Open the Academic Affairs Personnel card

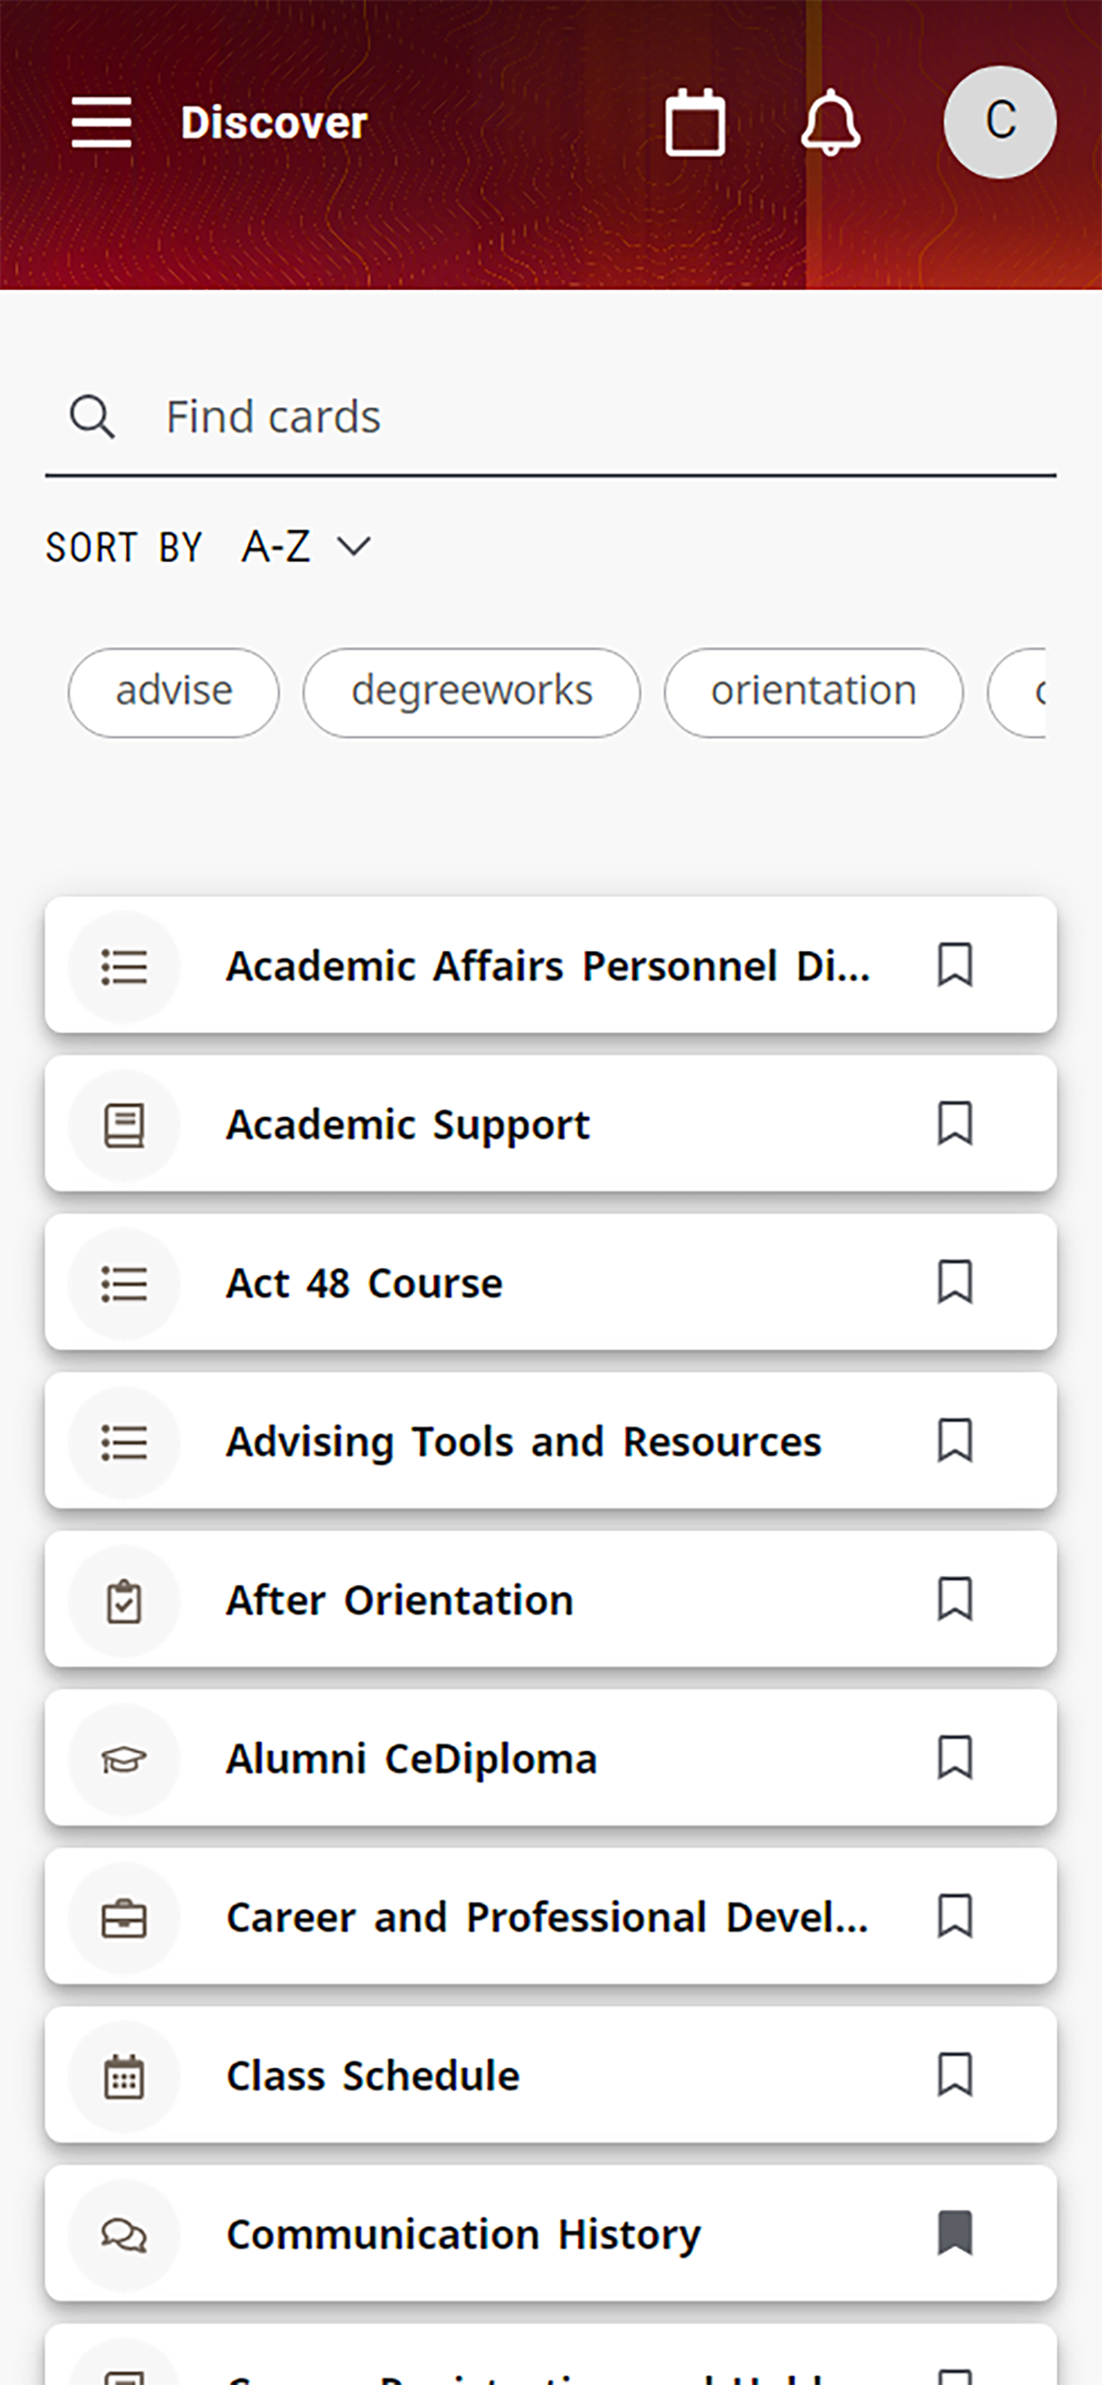550,964
